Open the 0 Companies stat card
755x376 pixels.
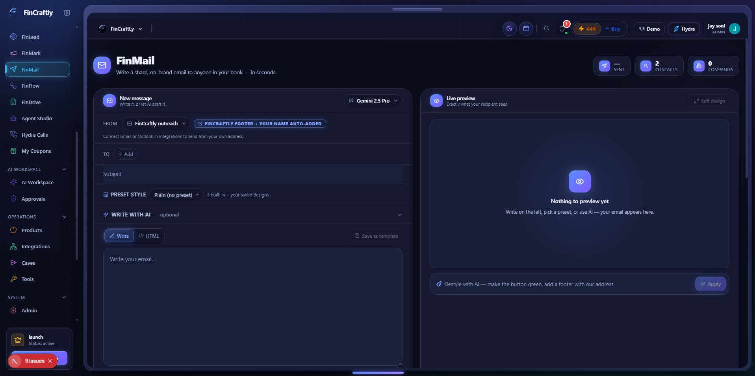point(713,66)
